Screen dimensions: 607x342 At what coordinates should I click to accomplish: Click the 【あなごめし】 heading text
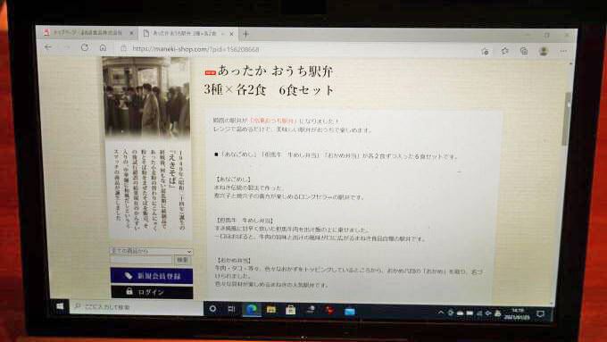click(234, 179)
